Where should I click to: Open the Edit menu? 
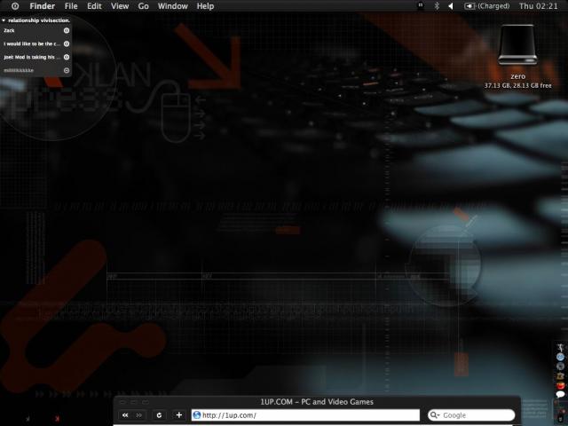tap(94, 6)
